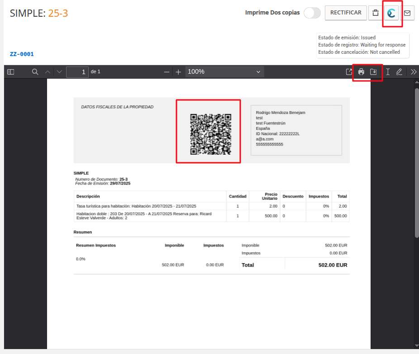This screenshot has width=419, height=354.
Task: Click the 0.0% tax rate text
Action: click(x=81, y=259)
